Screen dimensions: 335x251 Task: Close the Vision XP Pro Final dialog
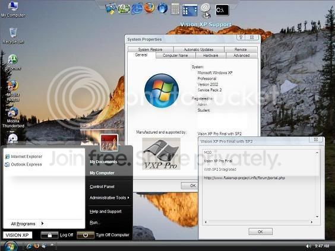(316, 139)
